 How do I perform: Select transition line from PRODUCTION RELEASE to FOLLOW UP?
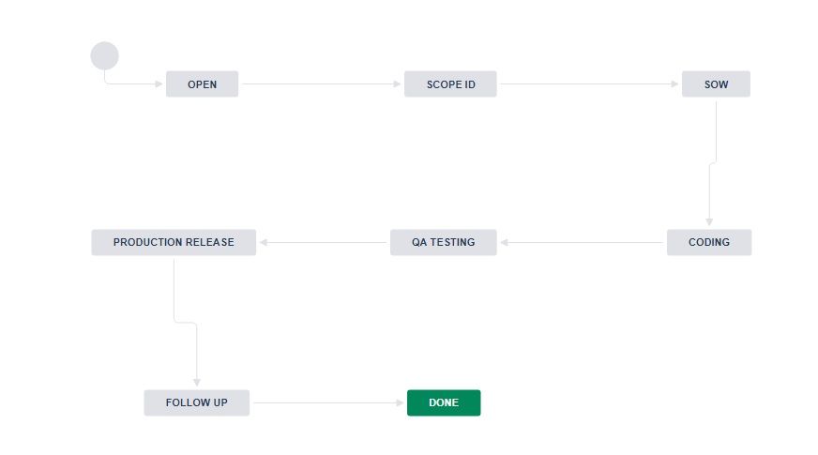coord(174,291)
